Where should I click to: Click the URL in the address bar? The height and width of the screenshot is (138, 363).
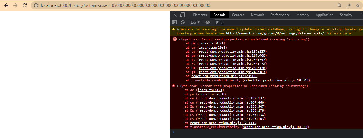[x=125, y=5]
